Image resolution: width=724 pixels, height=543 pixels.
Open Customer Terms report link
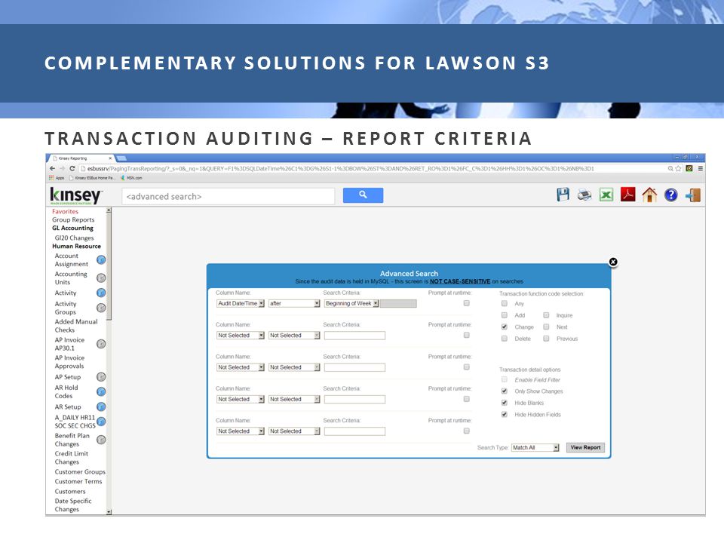point(78,481)
